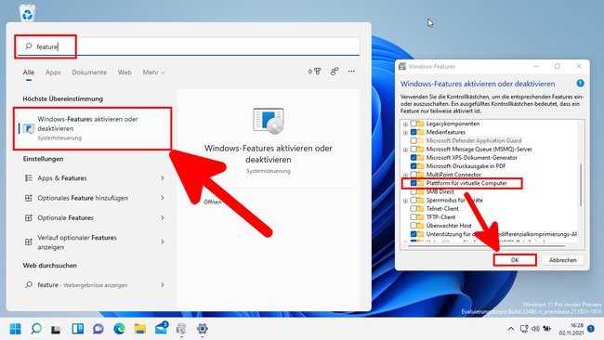Screen dimensions: 604x340
Task: Click Öffnen in the preview pane
Action: pos(212,202)
